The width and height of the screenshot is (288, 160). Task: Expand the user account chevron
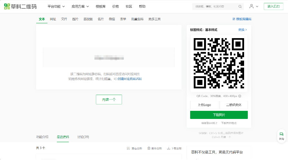point(257,6)
